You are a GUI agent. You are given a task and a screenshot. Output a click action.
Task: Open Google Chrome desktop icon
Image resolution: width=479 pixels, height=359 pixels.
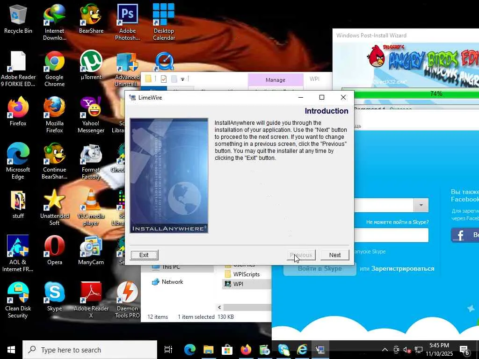click(x=54, y=69)
